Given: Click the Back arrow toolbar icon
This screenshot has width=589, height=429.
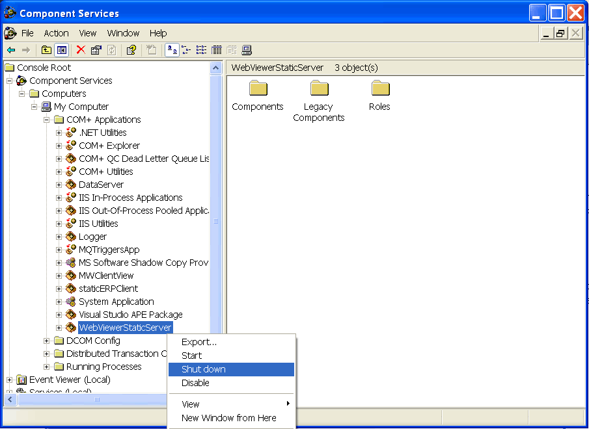Looking at the screenshot, I should 11,50.
